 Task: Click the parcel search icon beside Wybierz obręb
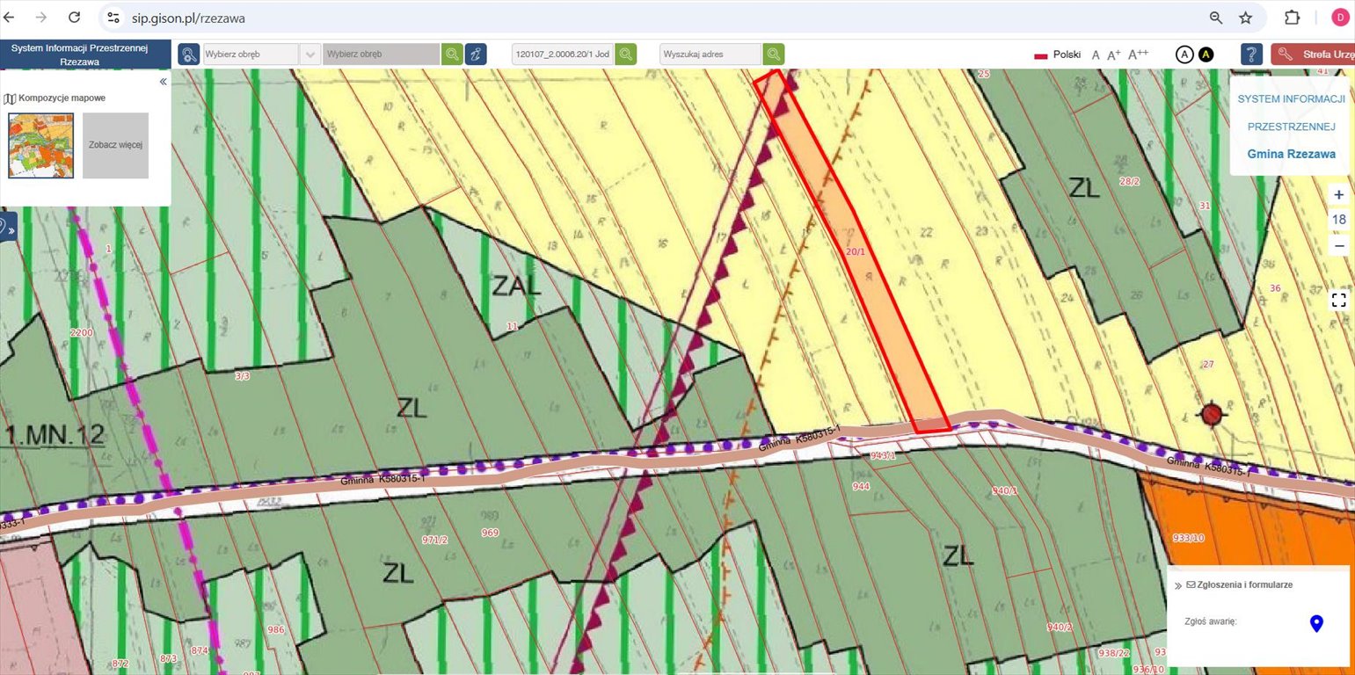coord(189,54)
